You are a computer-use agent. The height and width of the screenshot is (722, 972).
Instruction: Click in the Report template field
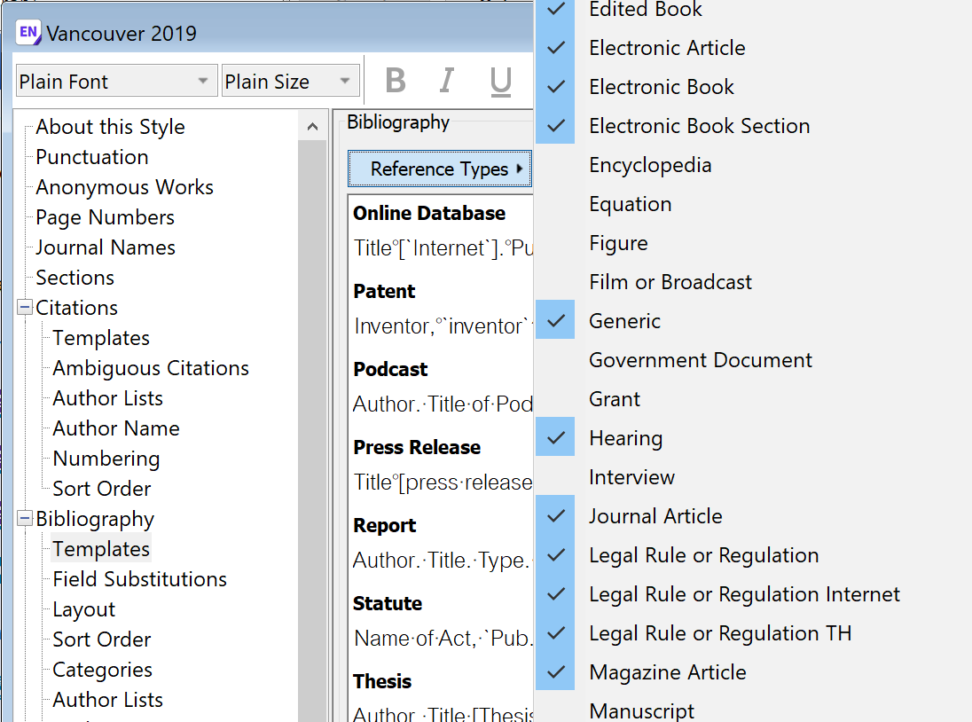point(443,561)
